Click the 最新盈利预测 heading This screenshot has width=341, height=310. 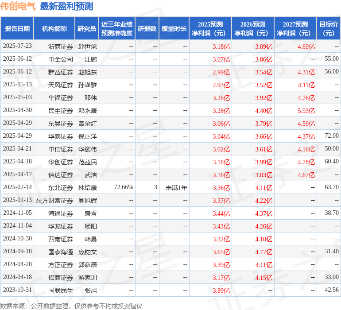(66, 6)
